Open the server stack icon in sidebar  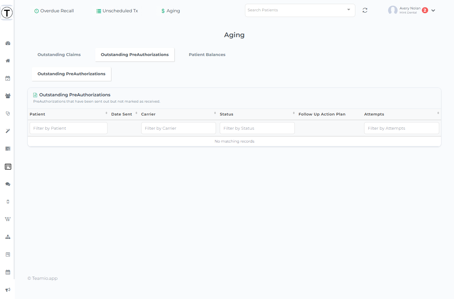point(8,149)
